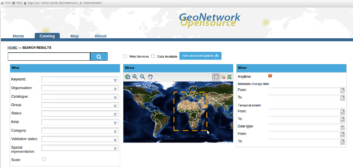Click the Print link text

pos(8,3)
